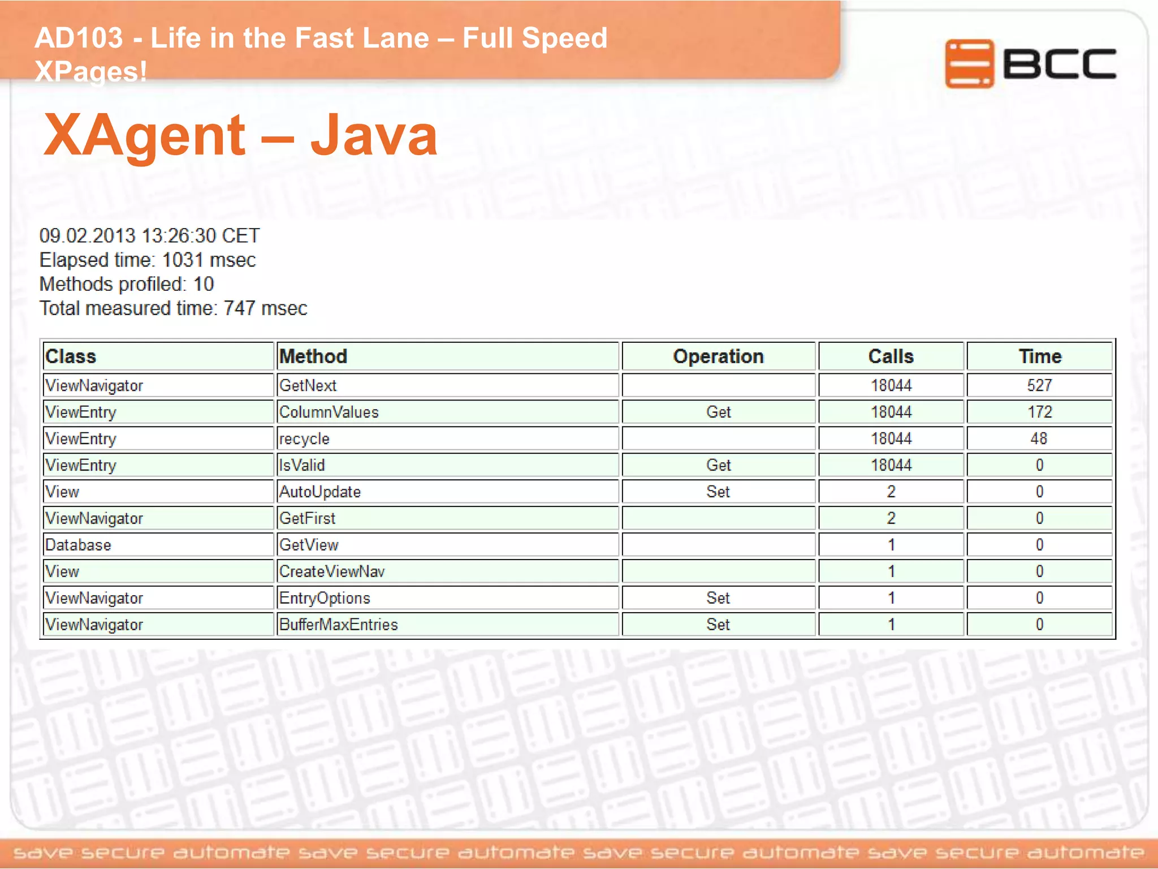Click ViewEntry class cell in ColumnValues row
Screen dimensions: 1158x869
pos(158,412)
